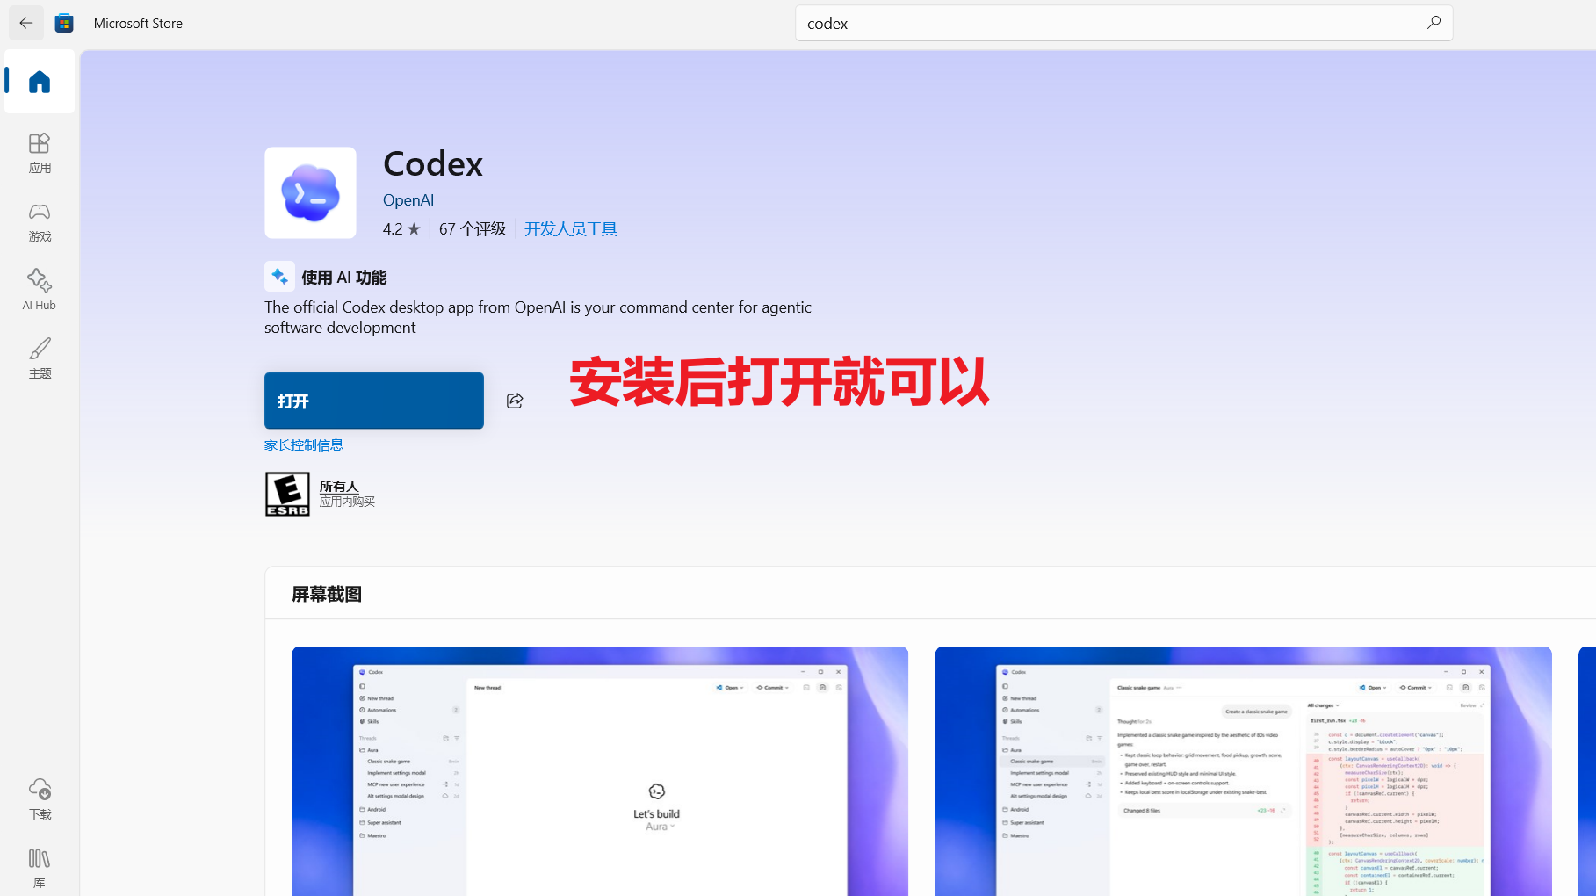Open the 应用 (Apps) section
1596x896 pixels.
pos(40,152)
